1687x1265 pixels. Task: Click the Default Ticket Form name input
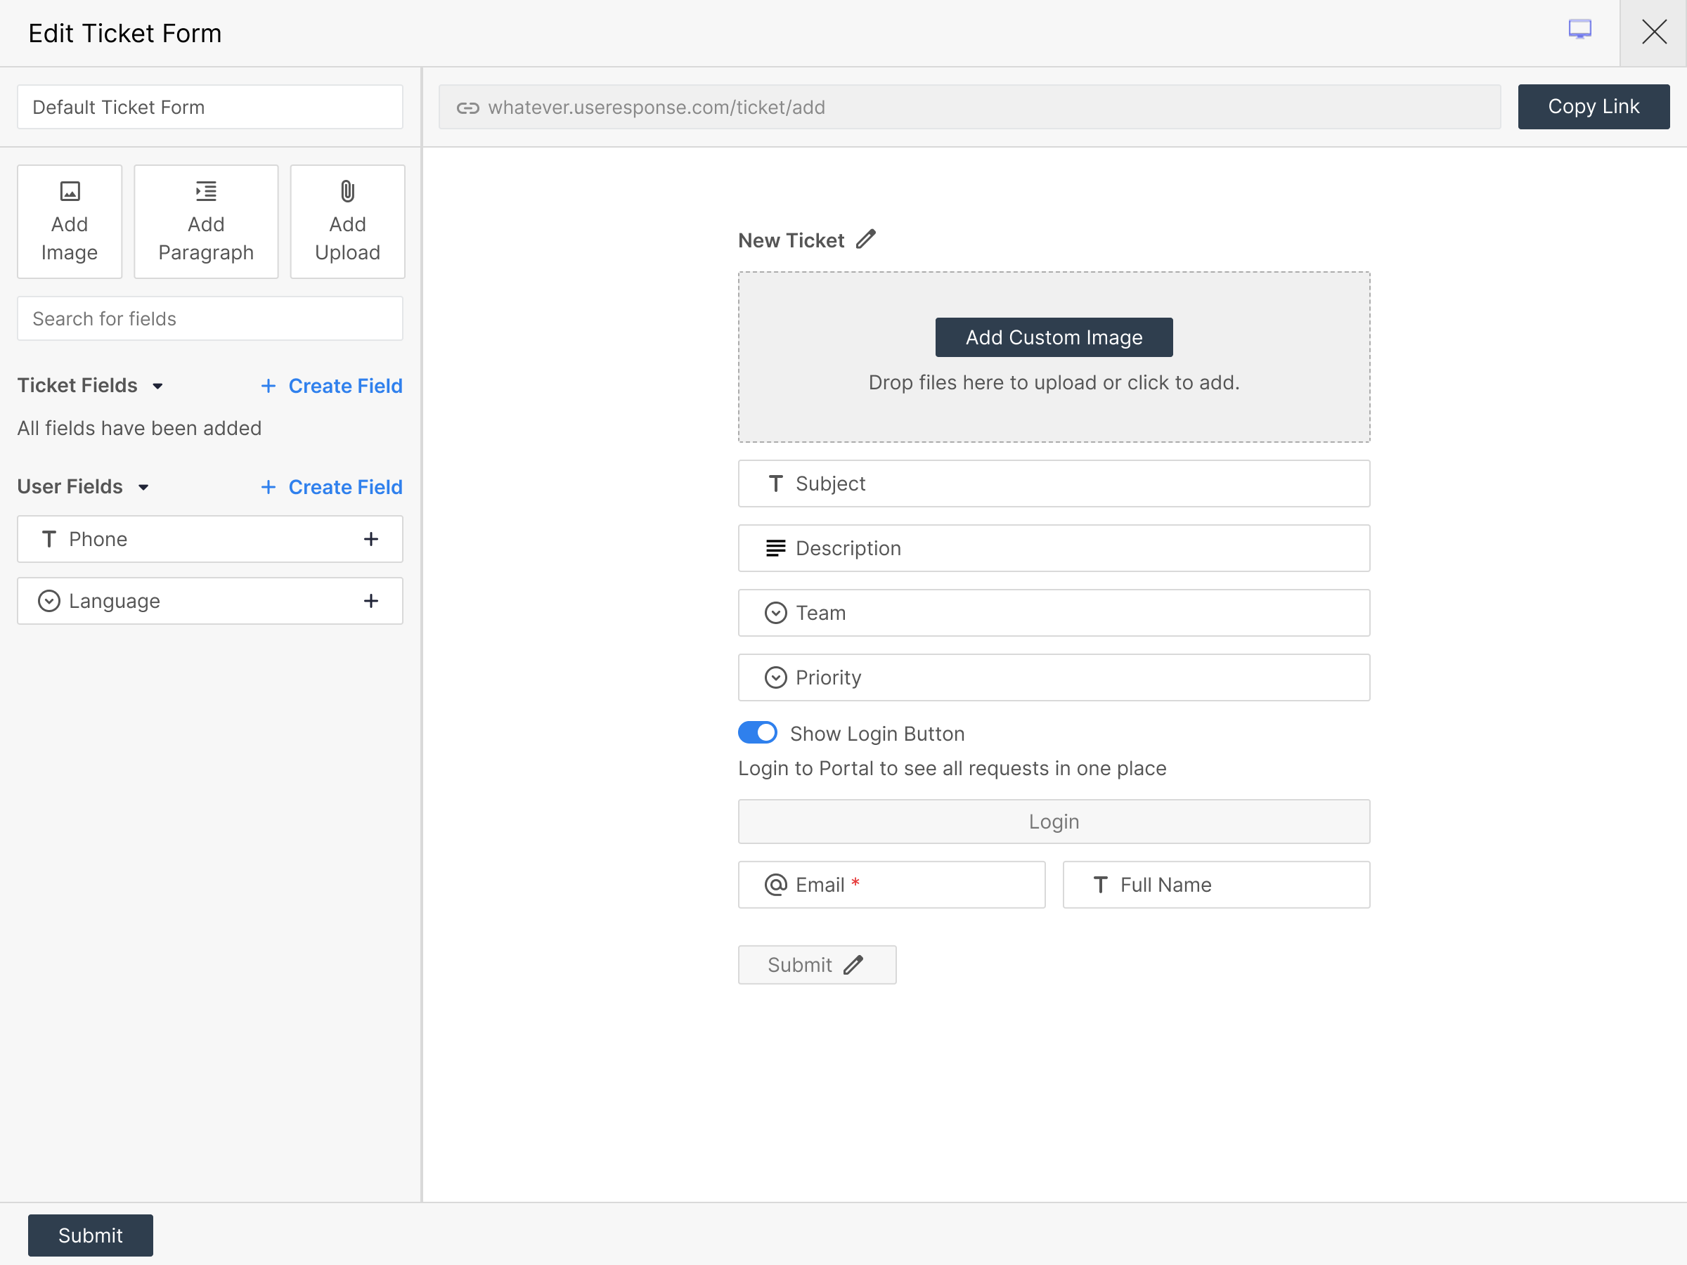[209, 107]
